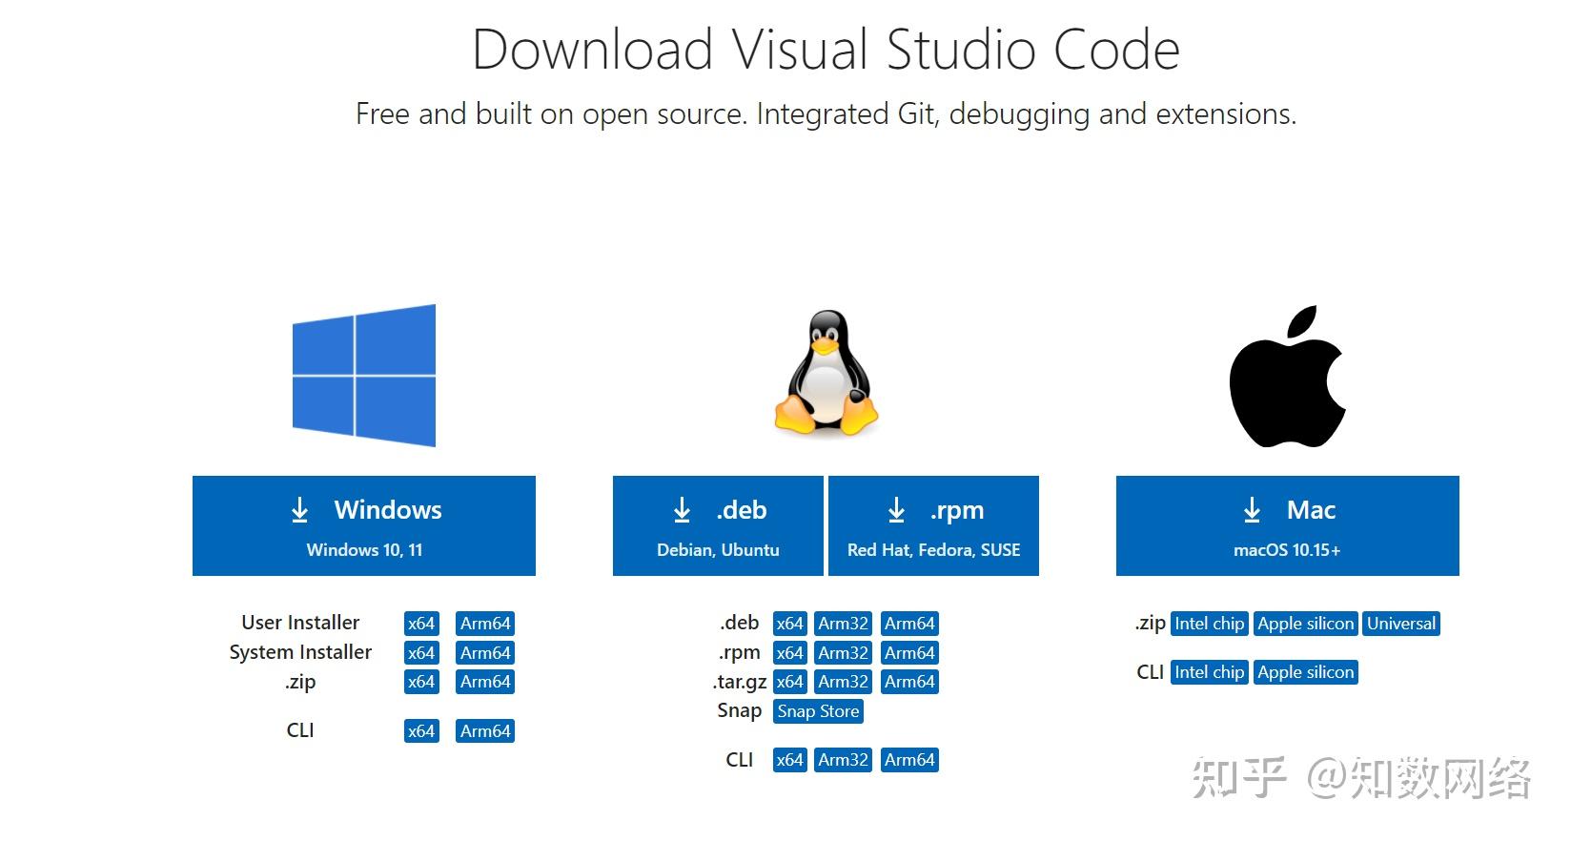Click the 'Download Visual Studio Code' heading
The width and height of the screenshot is (1571, 841).
pyautogui.click(x=826, y=50)
